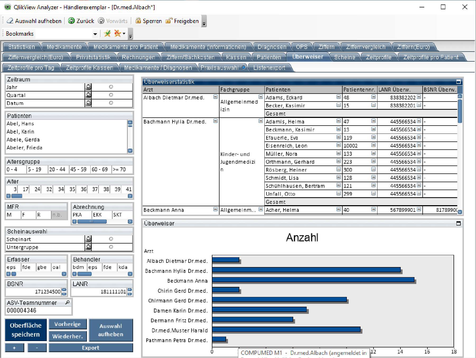This screenshot has height=358, width=476.
Task: Toggle the Jahr radio indicator
Action: 111,87
